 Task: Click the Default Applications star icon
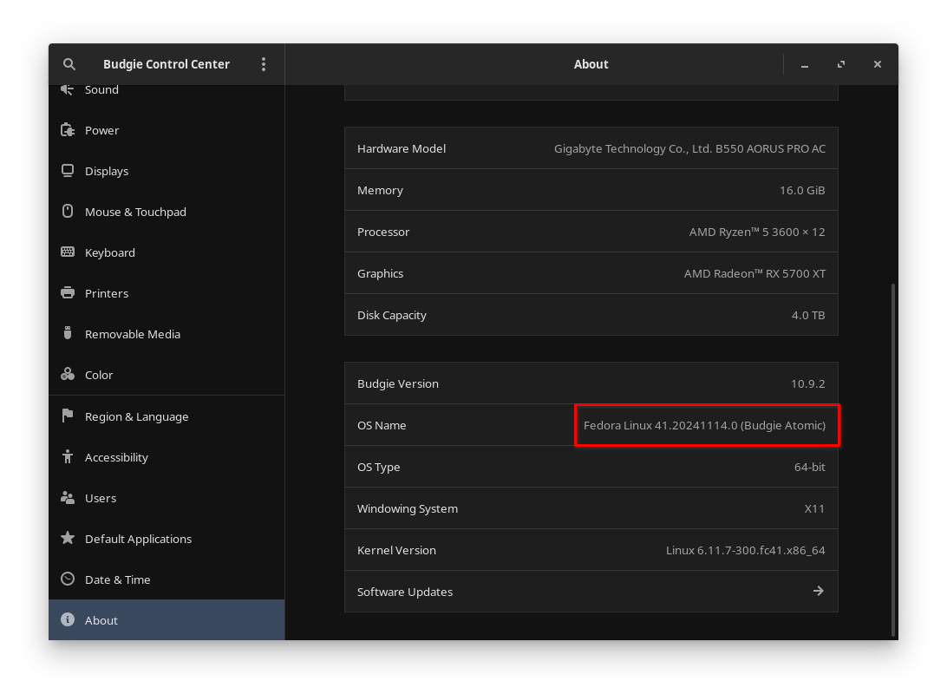68,538
